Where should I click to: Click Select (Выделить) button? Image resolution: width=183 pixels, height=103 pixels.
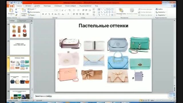(161, 15)
